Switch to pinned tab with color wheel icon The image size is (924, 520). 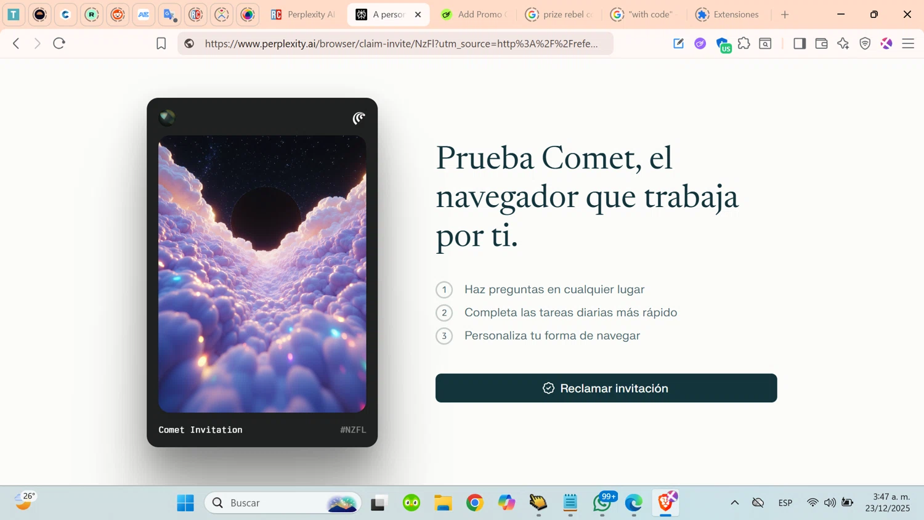(x=248, y=15)
